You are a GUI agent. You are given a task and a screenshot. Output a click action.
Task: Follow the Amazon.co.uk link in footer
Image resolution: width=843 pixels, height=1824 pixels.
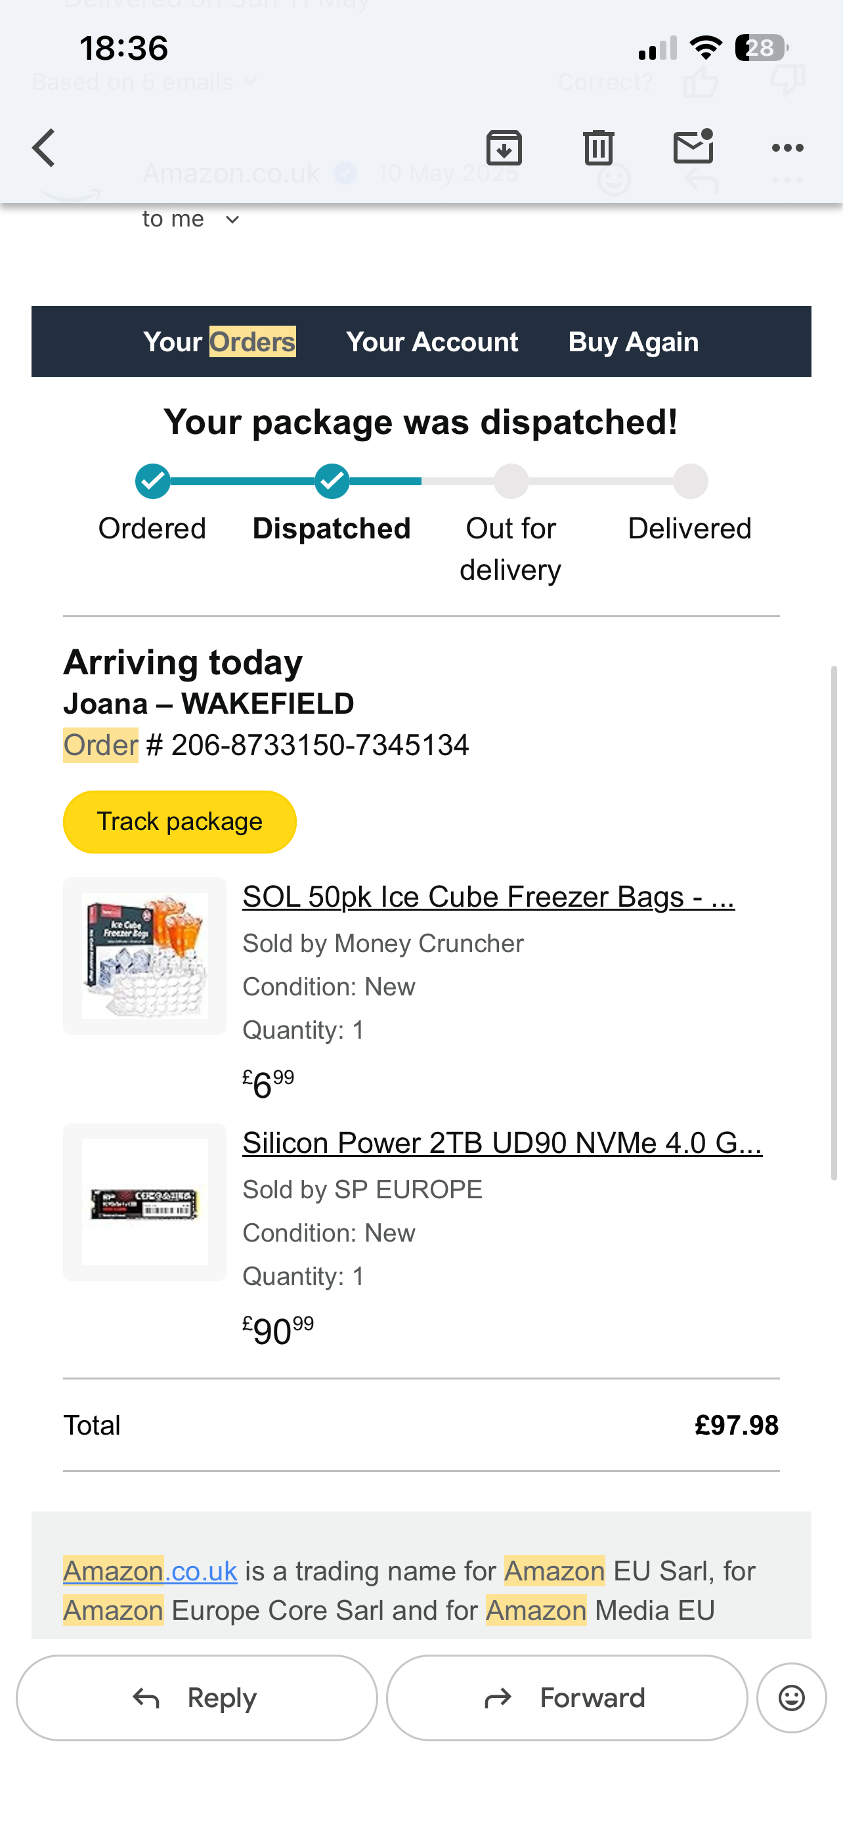[x=150, y=1571]
